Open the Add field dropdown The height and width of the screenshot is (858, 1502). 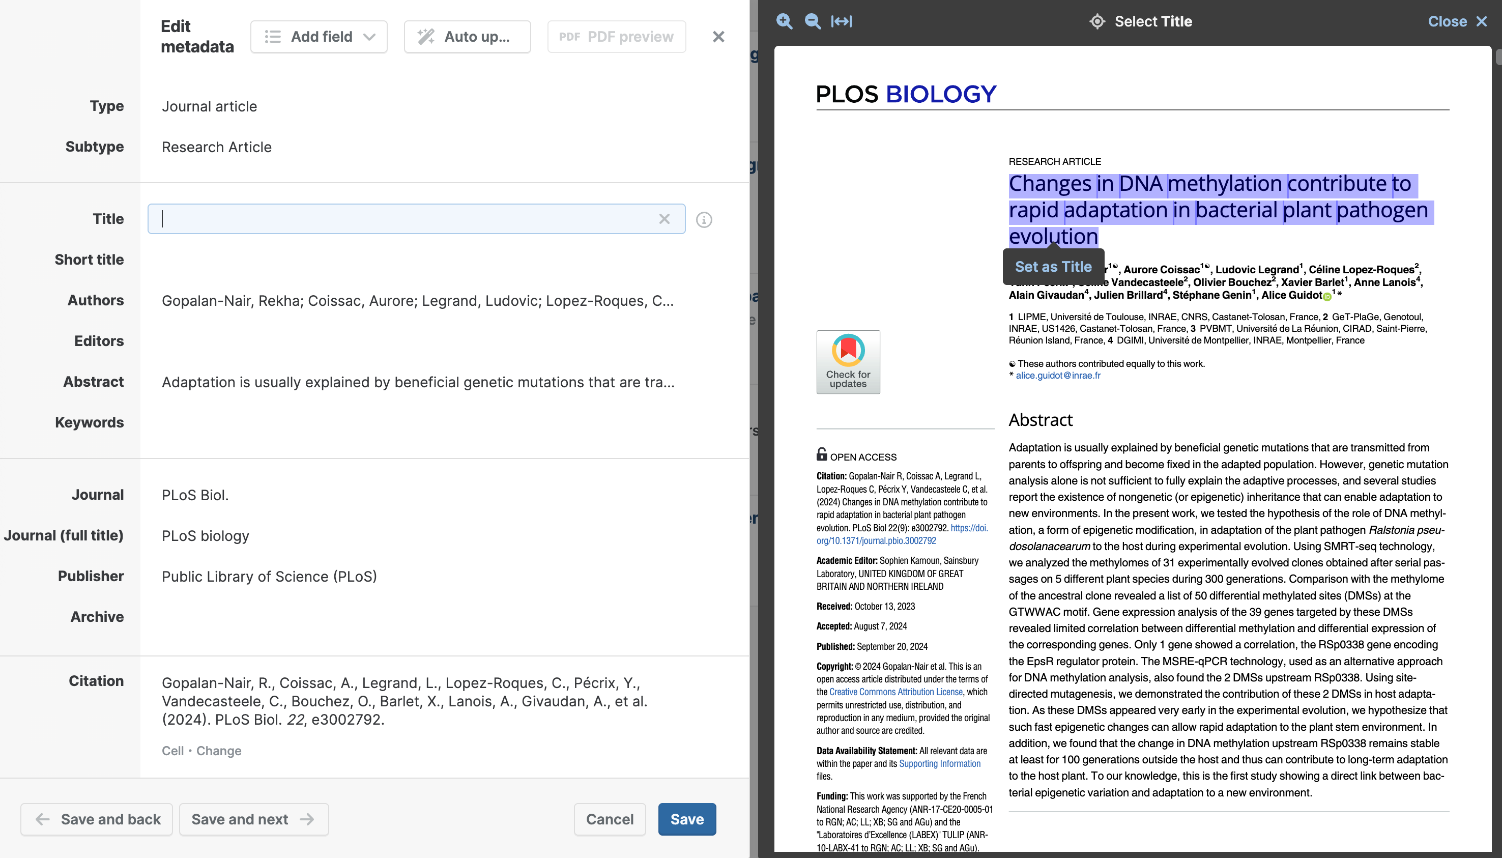click(319, 37)
